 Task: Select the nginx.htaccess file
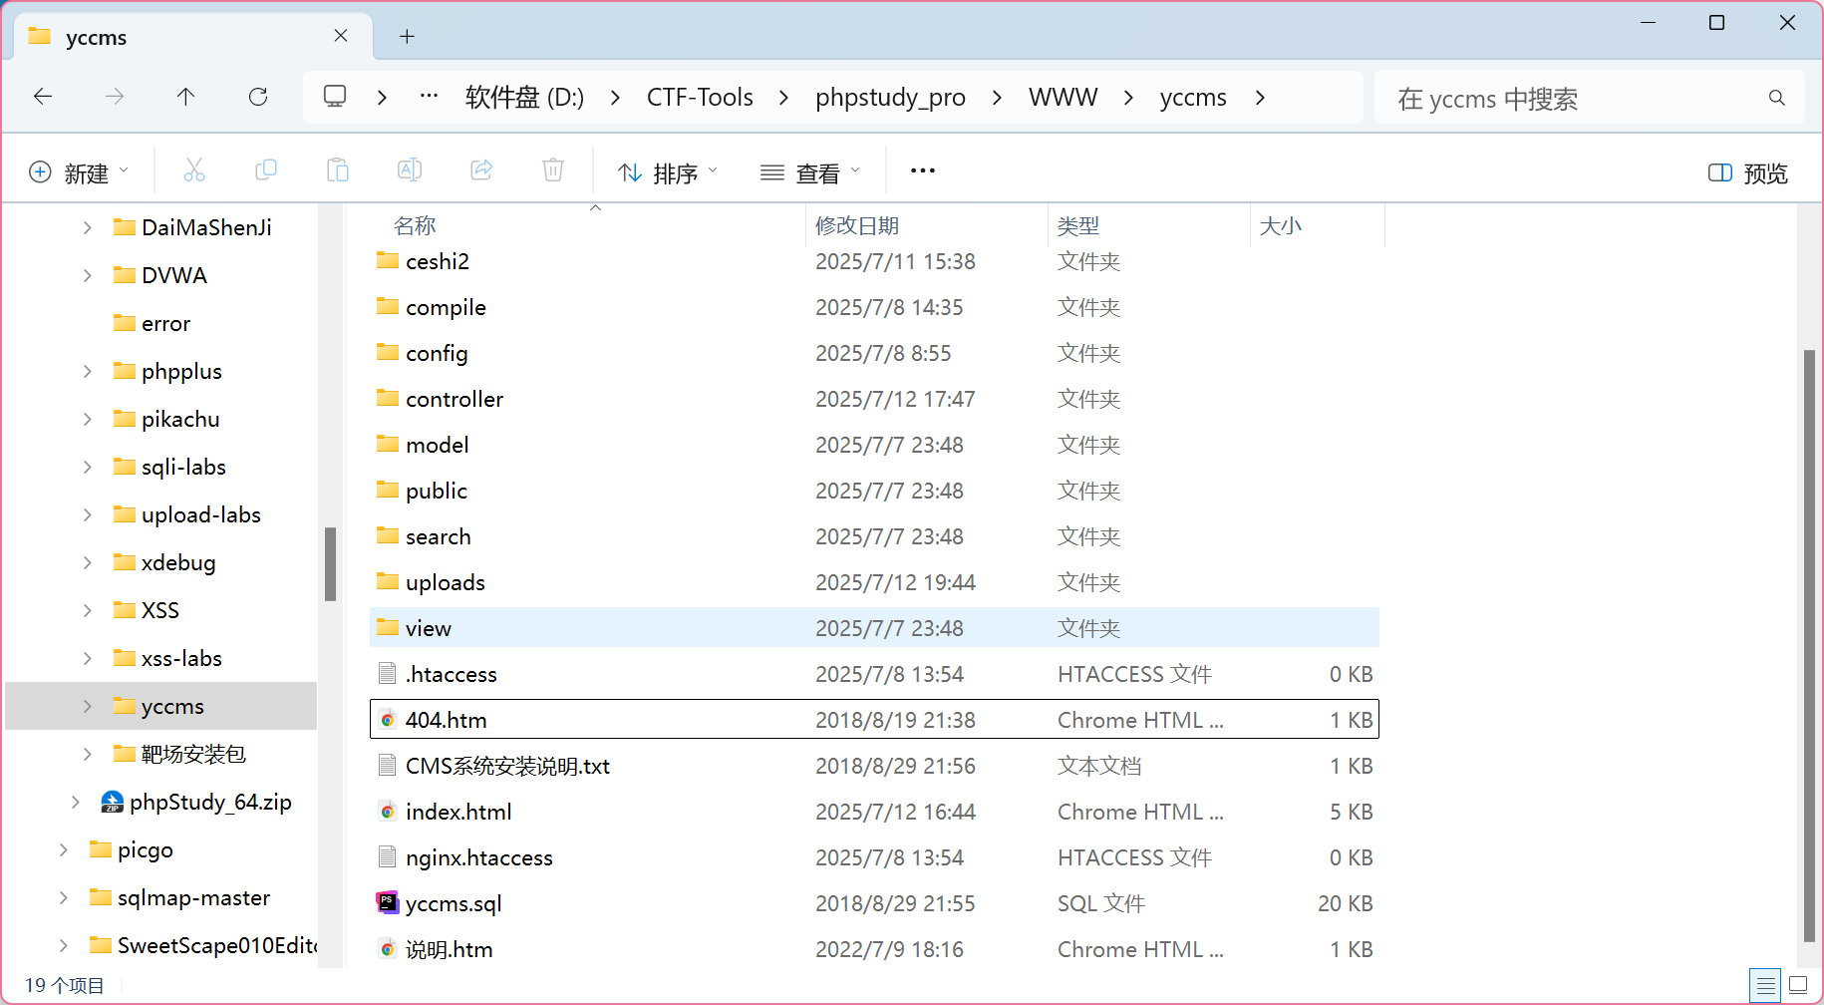click(874, 857)
